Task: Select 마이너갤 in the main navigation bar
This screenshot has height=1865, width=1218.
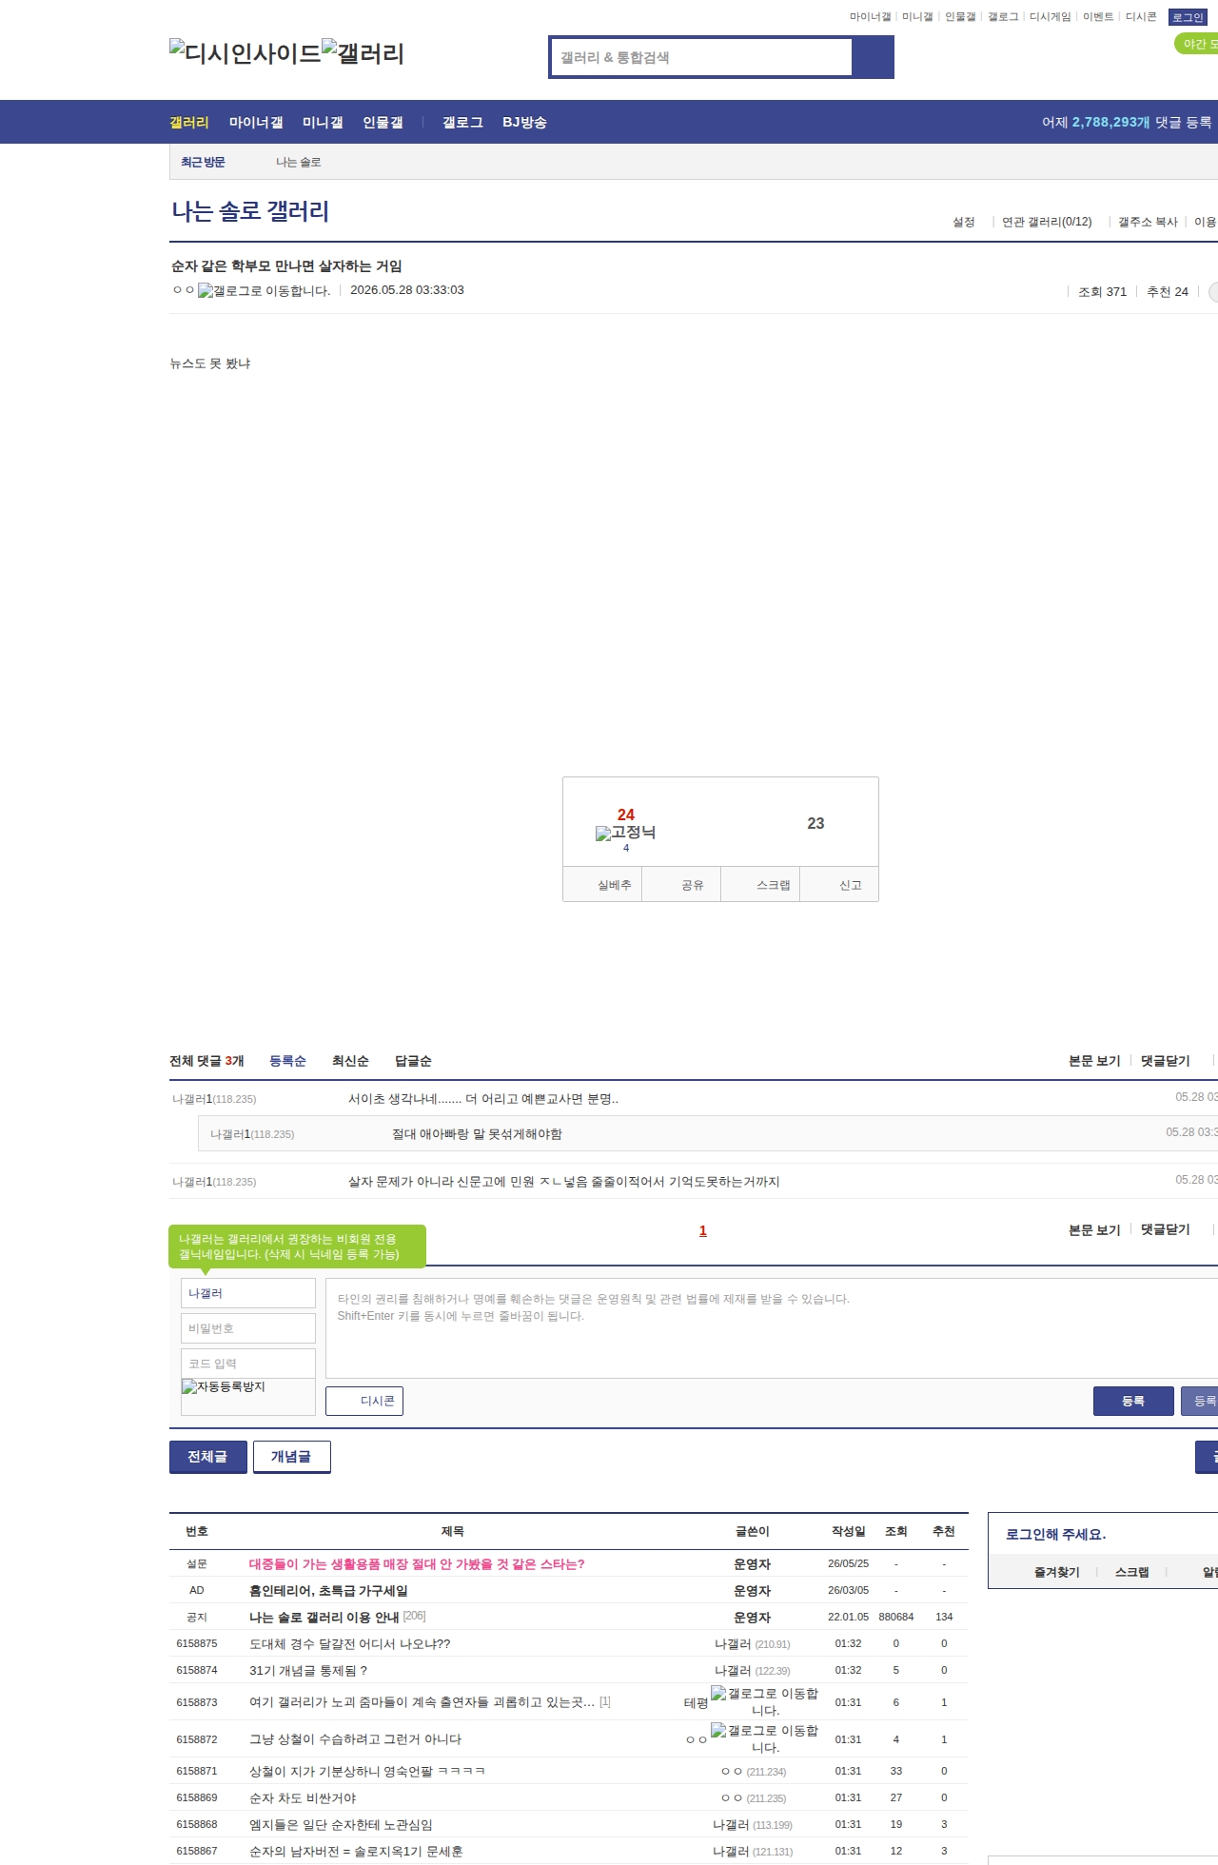Action: (x=256, y=122)
